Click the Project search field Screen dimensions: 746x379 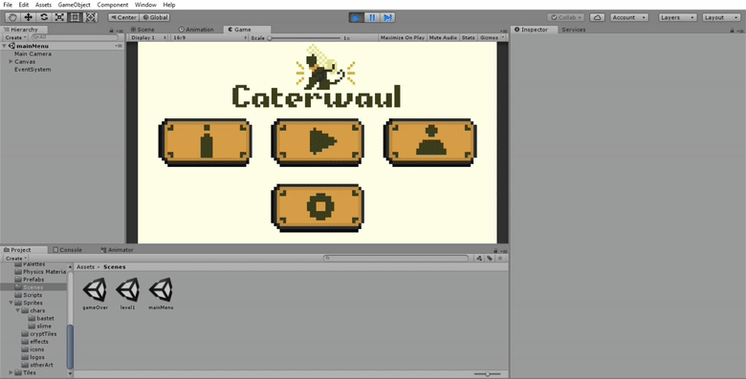click(x=396, y=258)
